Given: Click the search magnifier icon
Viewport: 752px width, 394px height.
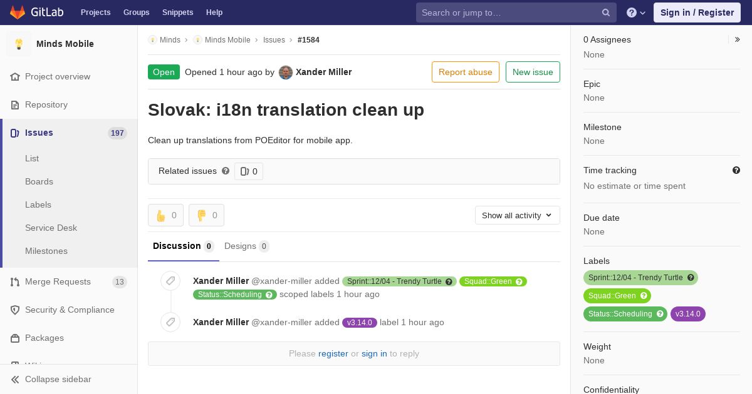Looking at the screenshot, I should click(x=606, y=13).
